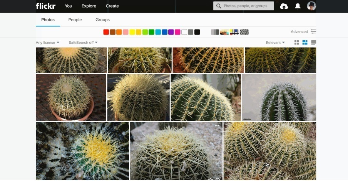Open the notifications bell

[x=298, y=6]
